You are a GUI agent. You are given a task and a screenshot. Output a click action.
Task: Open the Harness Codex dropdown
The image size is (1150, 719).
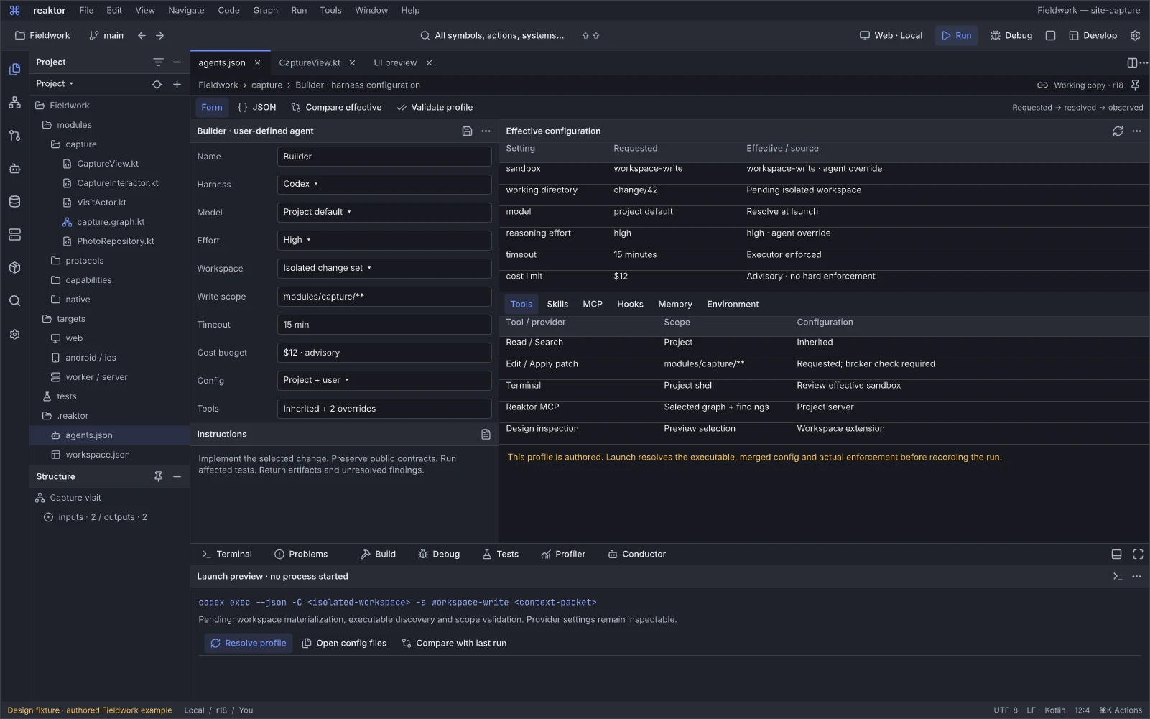pos(384,184)
